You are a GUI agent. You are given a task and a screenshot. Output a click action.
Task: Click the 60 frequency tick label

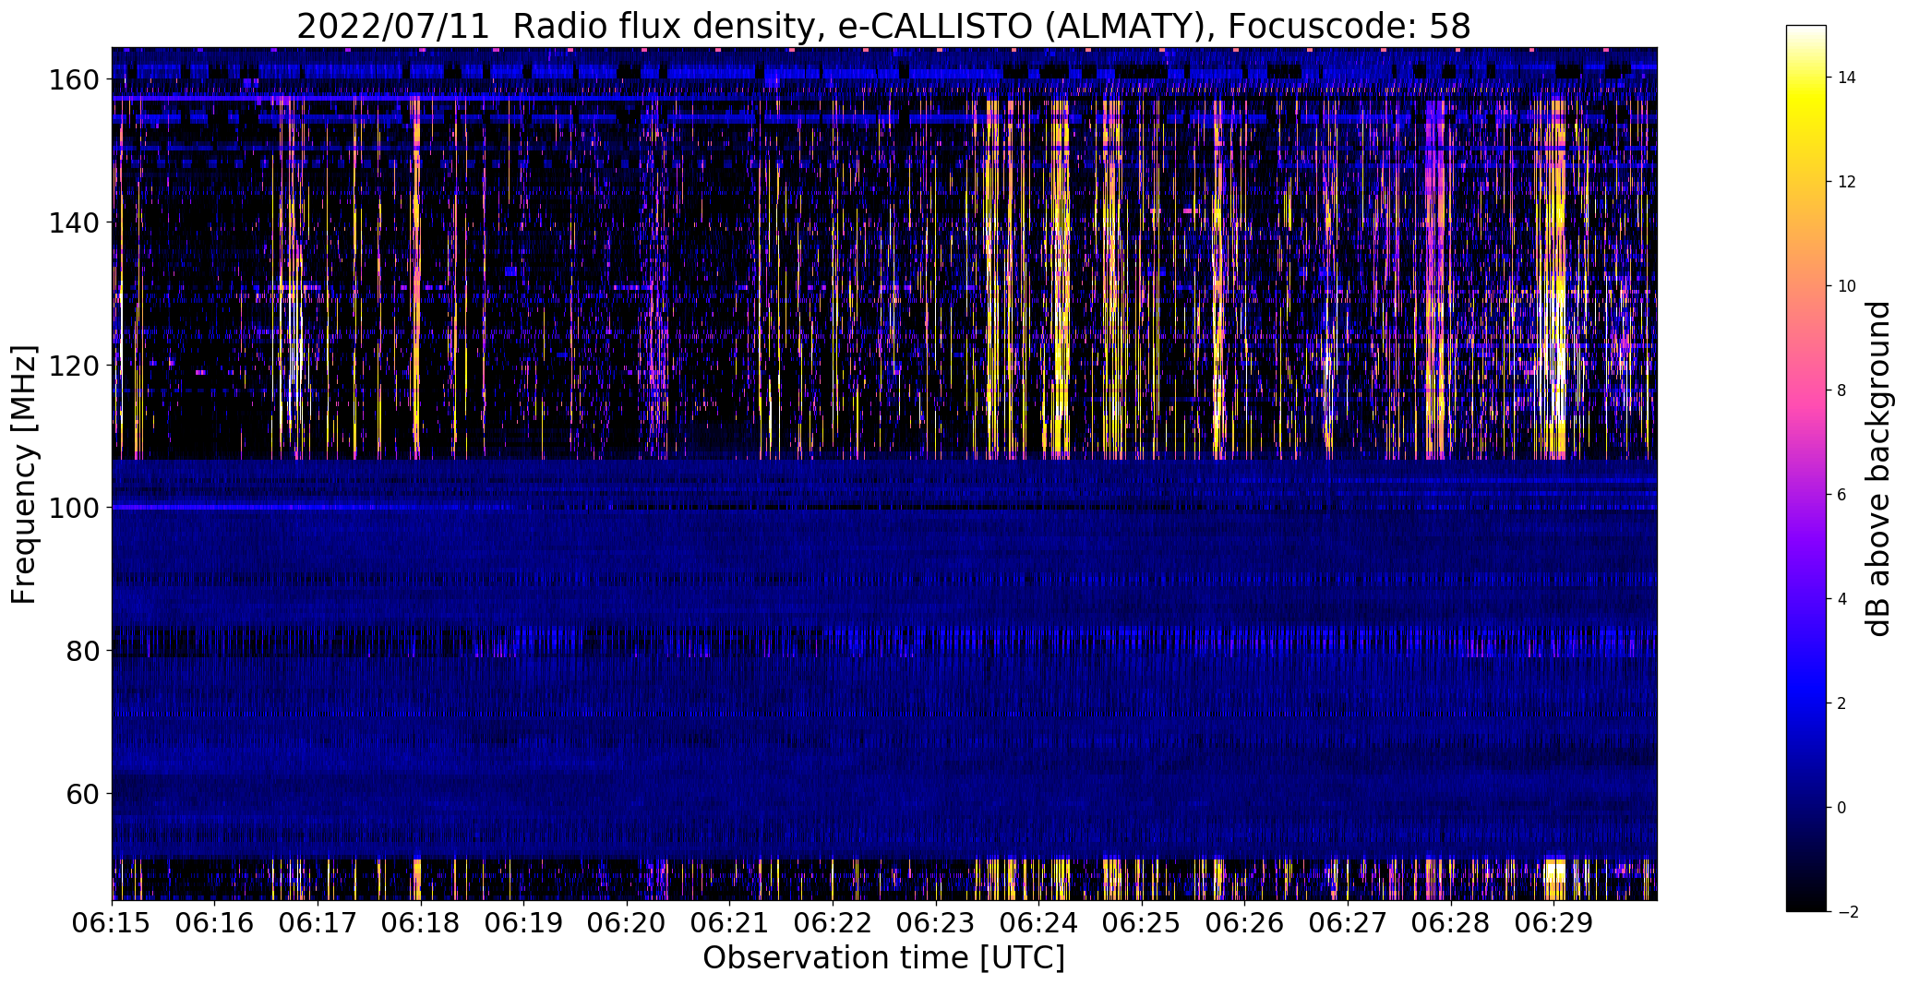(x=83, y=794)
